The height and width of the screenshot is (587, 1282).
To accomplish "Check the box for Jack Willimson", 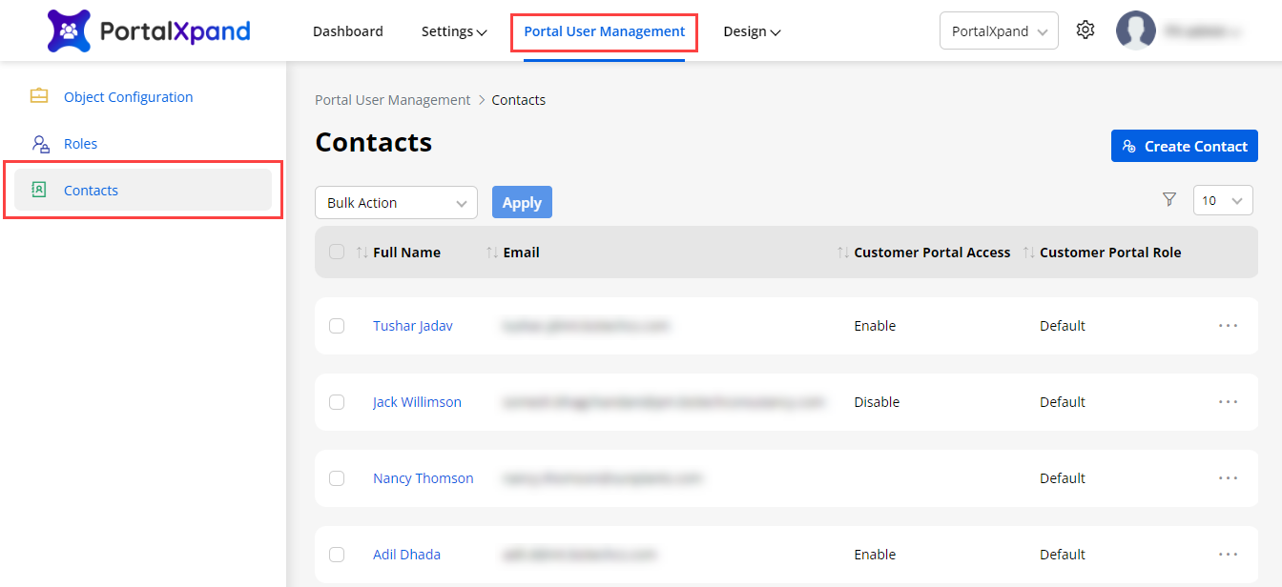I will (x=337, y=402).
